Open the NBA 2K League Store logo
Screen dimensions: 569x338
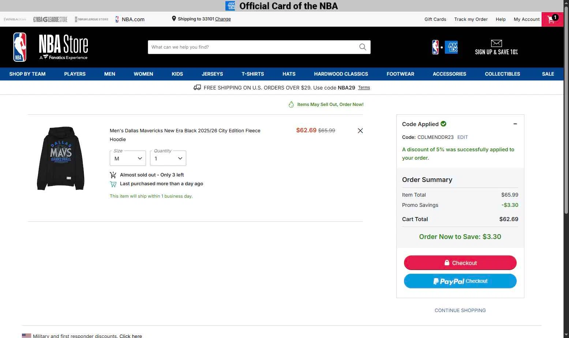91,19
